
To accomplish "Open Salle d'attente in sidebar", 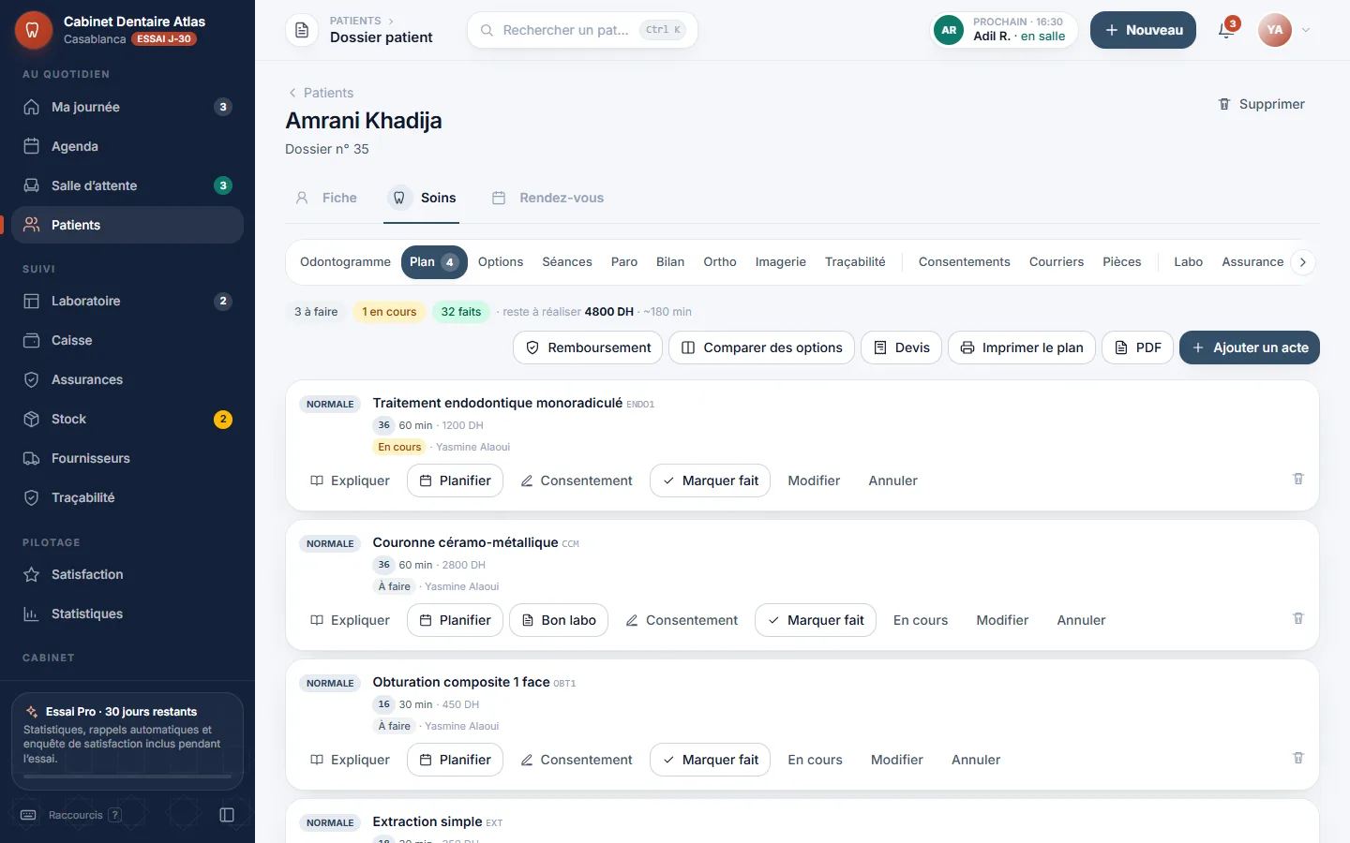I will coord(127,185).
